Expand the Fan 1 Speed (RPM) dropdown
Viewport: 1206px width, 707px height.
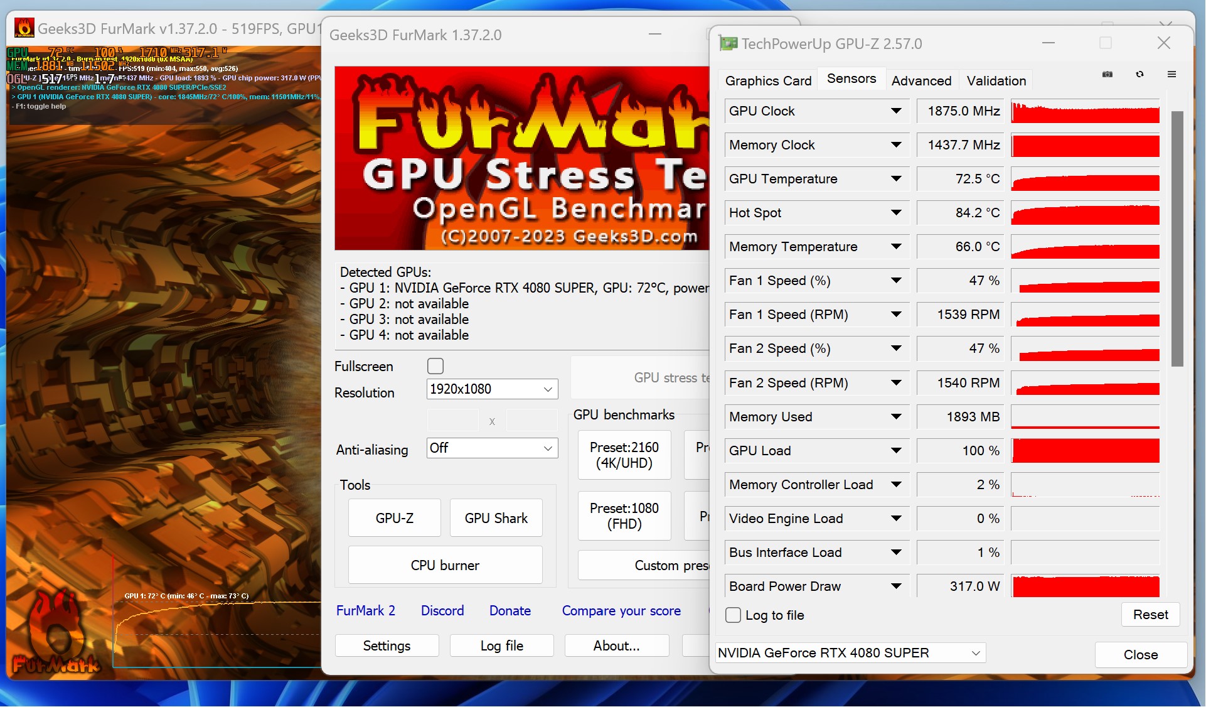(x=896, y=315)
